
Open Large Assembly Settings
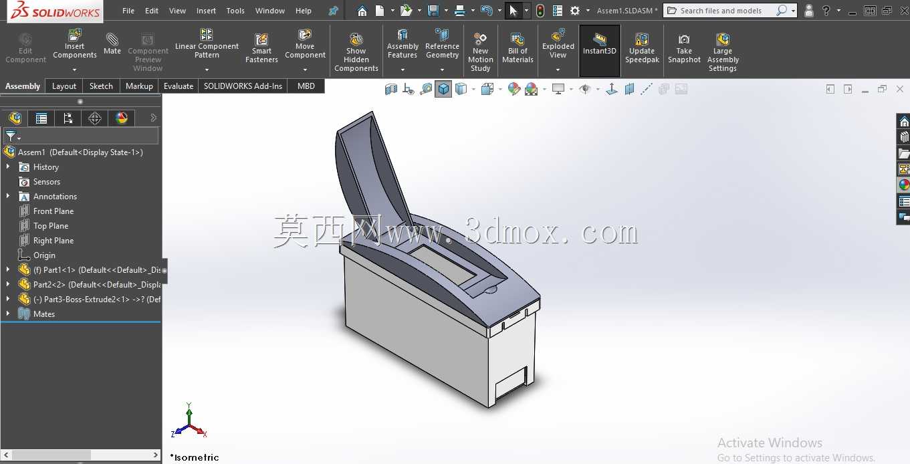point(723,51)
